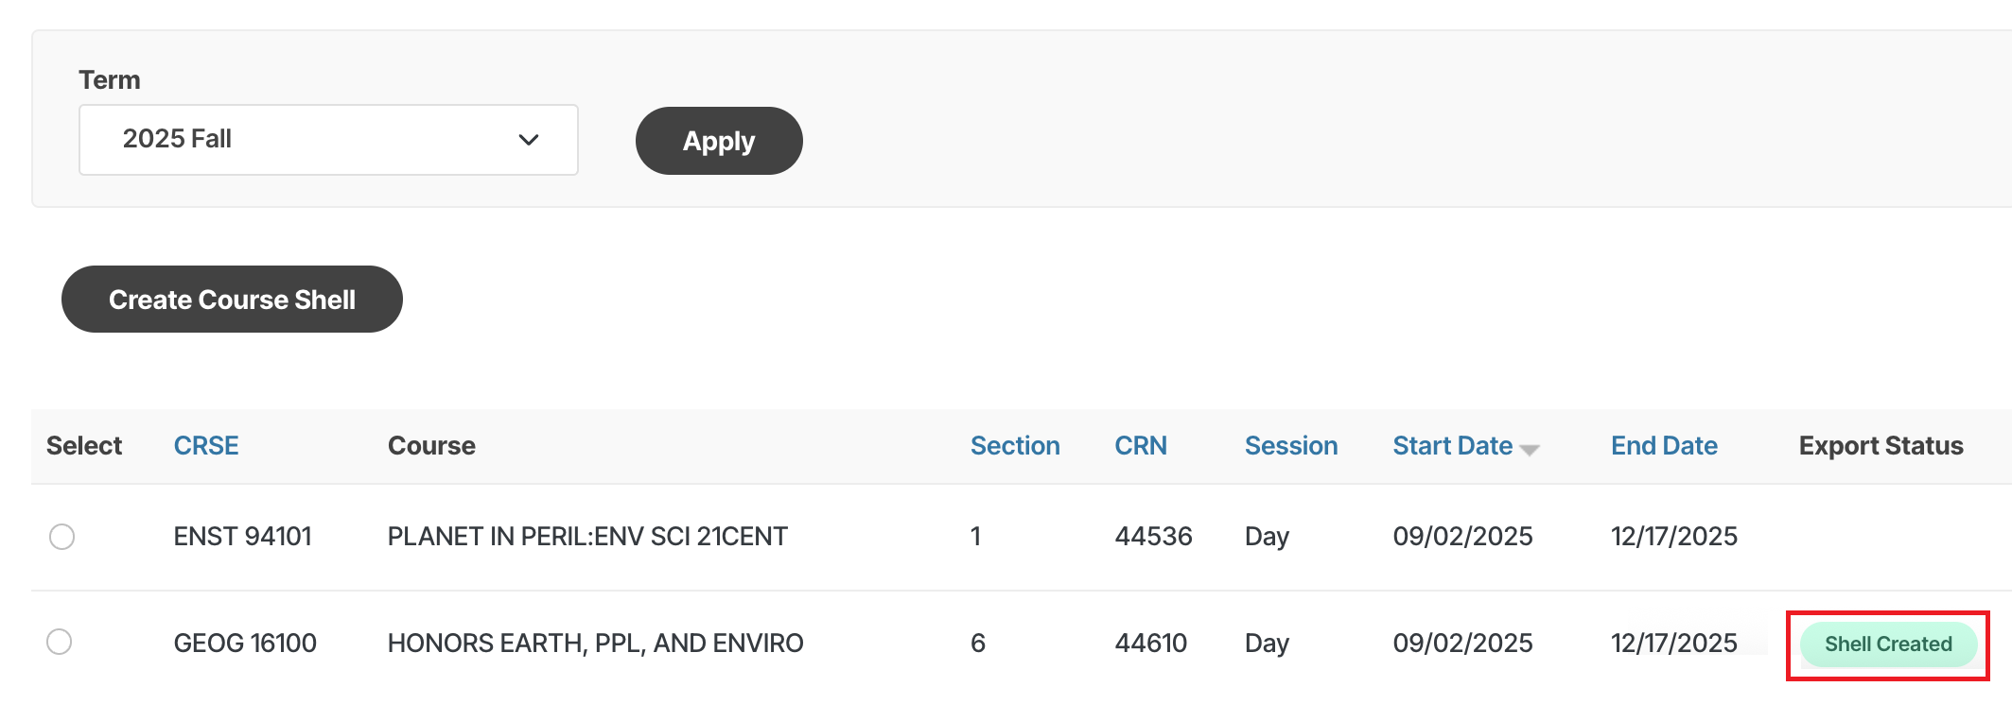Sort the table by CRSE column
This screenshot has height=704, width=2012.
pyautogui.click(x=205, y=446)
